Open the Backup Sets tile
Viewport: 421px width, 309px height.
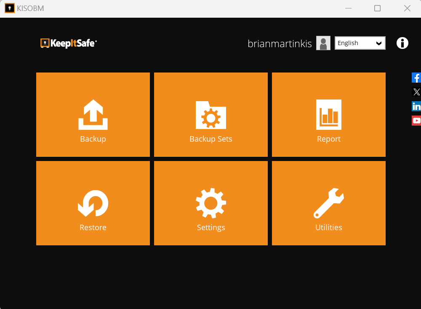(211, 115)
